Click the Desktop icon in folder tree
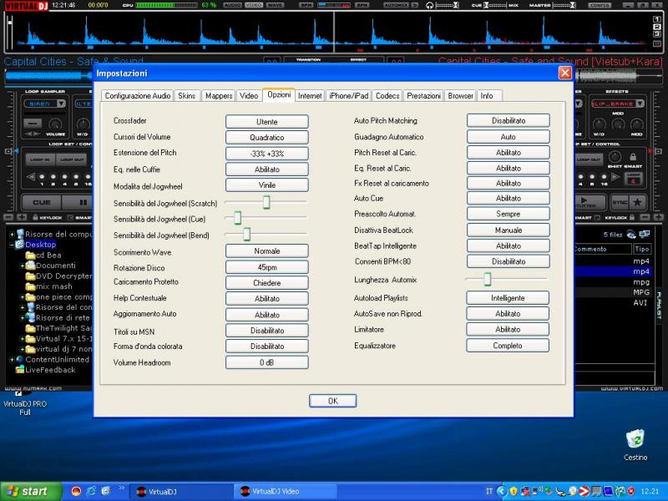Screen dimensions: 668x501 click(x=19, y=245)
